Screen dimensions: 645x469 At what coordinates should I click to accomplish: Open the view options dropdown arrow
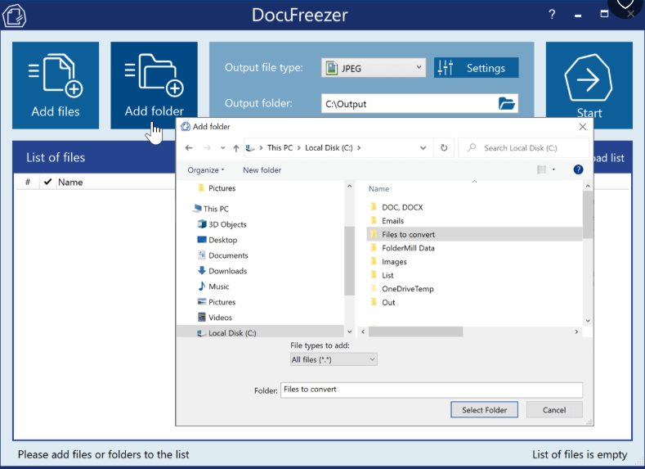coord(553,169)
